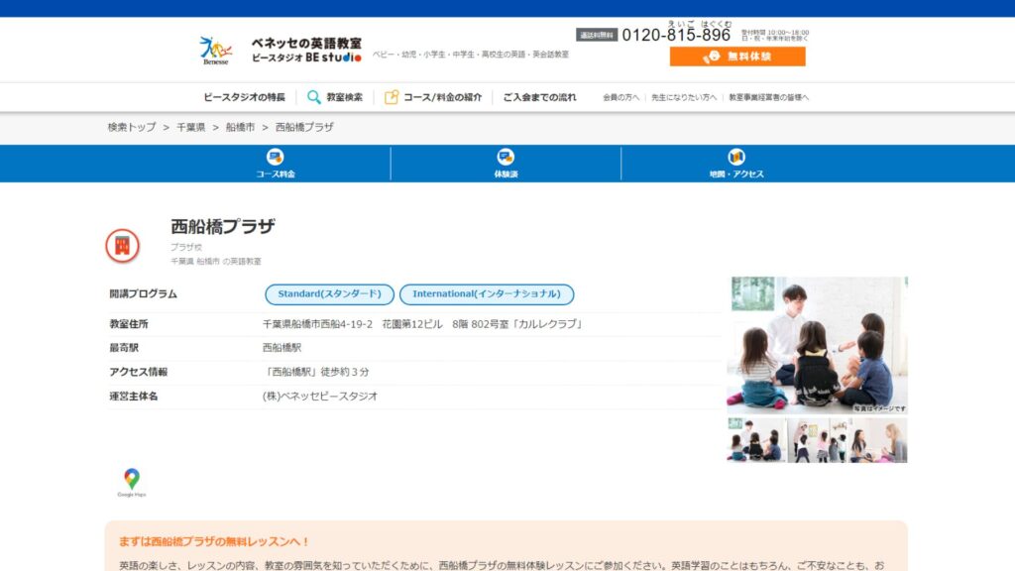The width and height of the screenshot is (1015, 571).
Task: Follow the 先生になりたい方へ link
Action: point(684,98)
